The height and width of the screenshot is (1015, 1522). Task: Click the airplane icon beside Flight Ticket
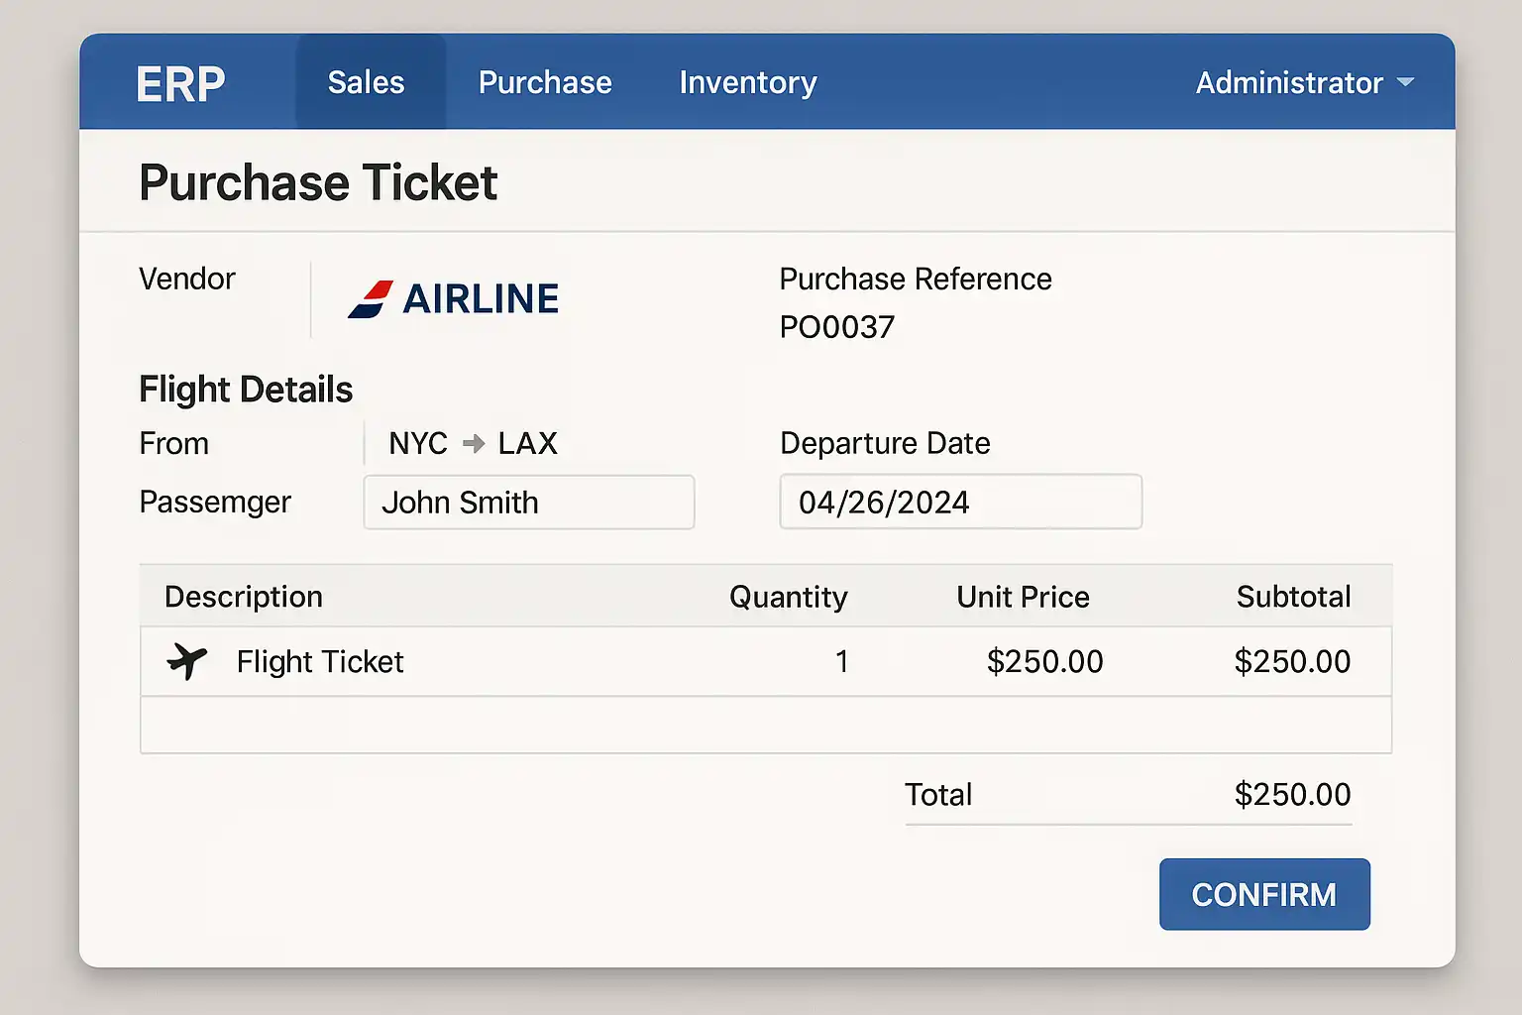[187, 661]
